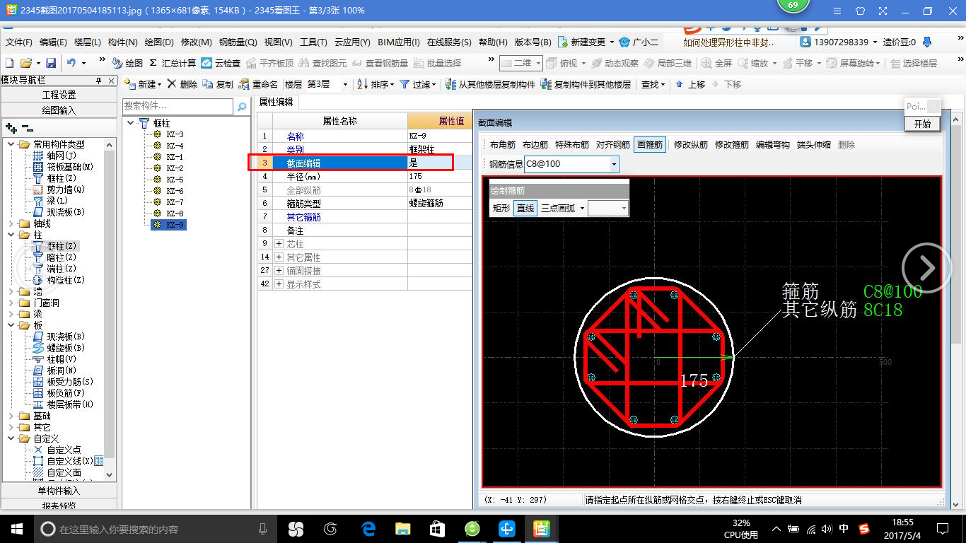Click the new file icon
Screen dimensions: 966x543
[x=9, y=63]
